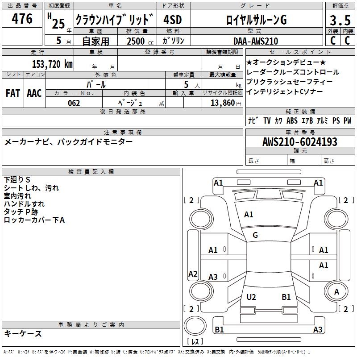This screenshot has height=357, width=357.
Task: Click the A mark inside rear right wheel
Action: pos(336,292)
